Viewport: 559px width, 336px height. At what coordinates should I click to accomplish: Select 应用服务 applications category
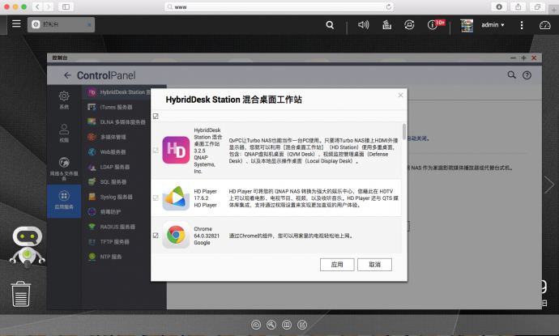[64, 200]
